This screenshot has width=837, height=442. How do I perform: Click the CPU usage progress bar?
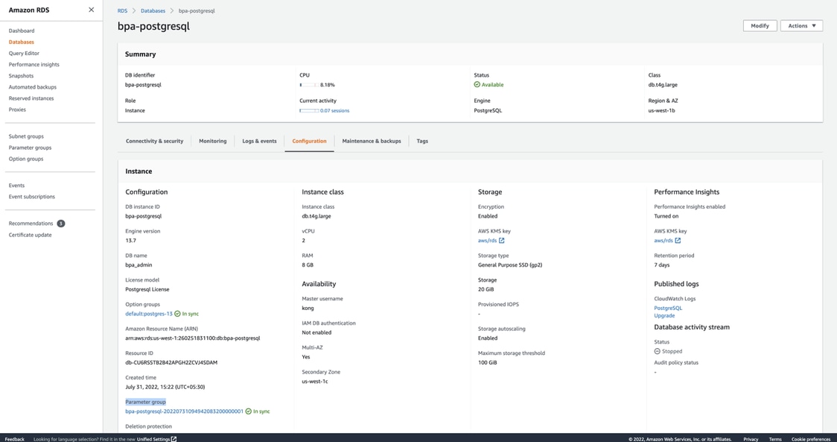point(309,84)
